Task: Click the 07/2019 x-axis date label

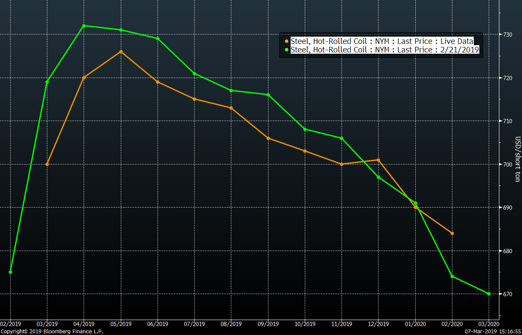Action: tap(194, 324)
